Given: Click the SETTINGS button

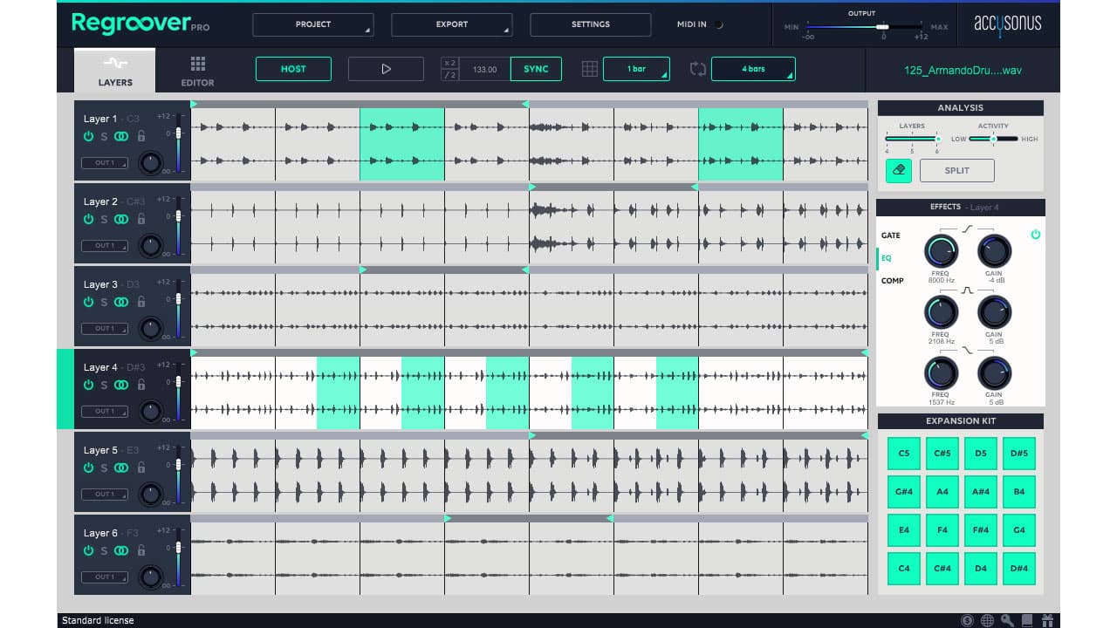Looking at the screenshot, I should [x=590, y=24].
